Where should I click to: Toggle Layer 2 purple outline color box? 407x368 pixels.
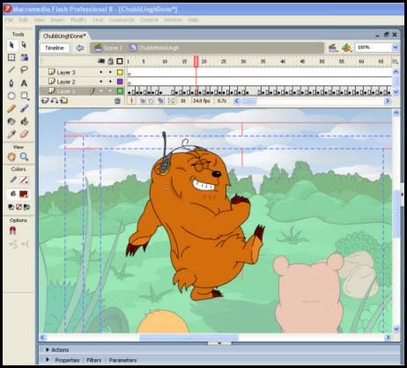[x=120, y=81]
